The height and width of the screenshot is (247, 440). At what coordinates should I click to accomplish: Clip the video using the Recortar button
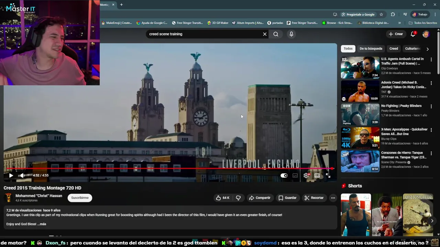[x=314, y=198]
